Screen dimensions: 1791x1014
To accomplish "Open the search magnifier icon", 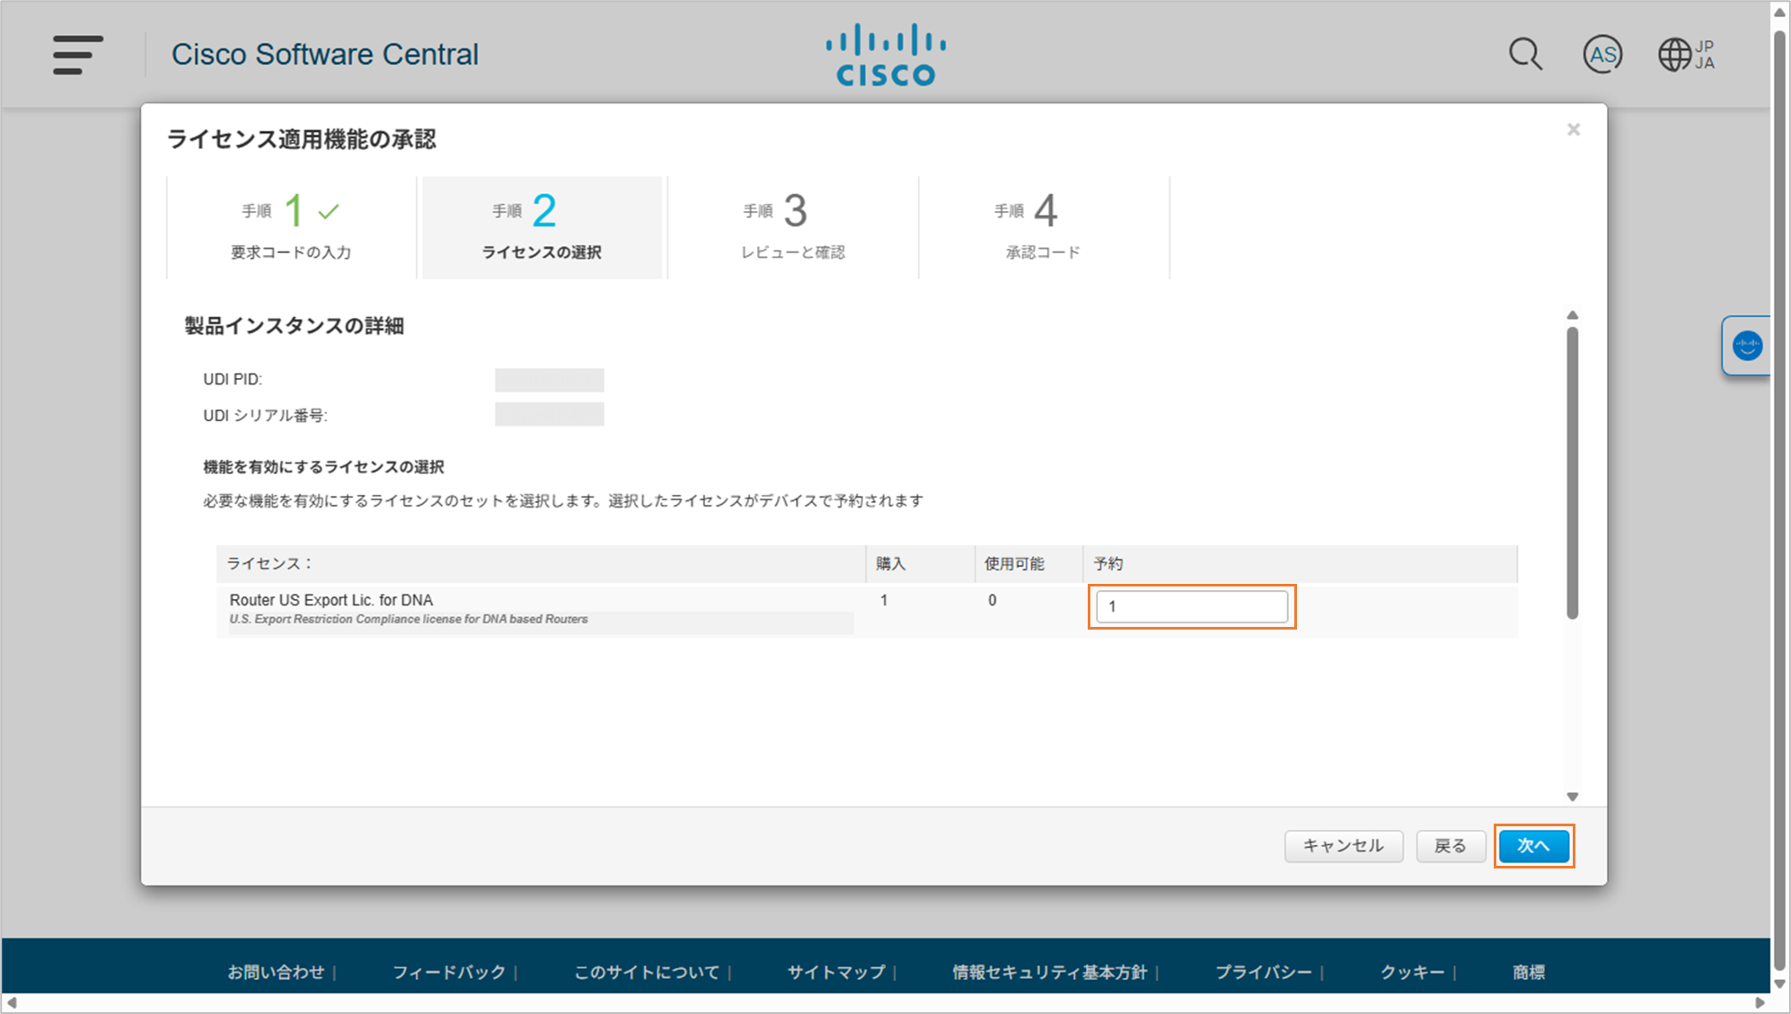I will [x=1524, y=55].
